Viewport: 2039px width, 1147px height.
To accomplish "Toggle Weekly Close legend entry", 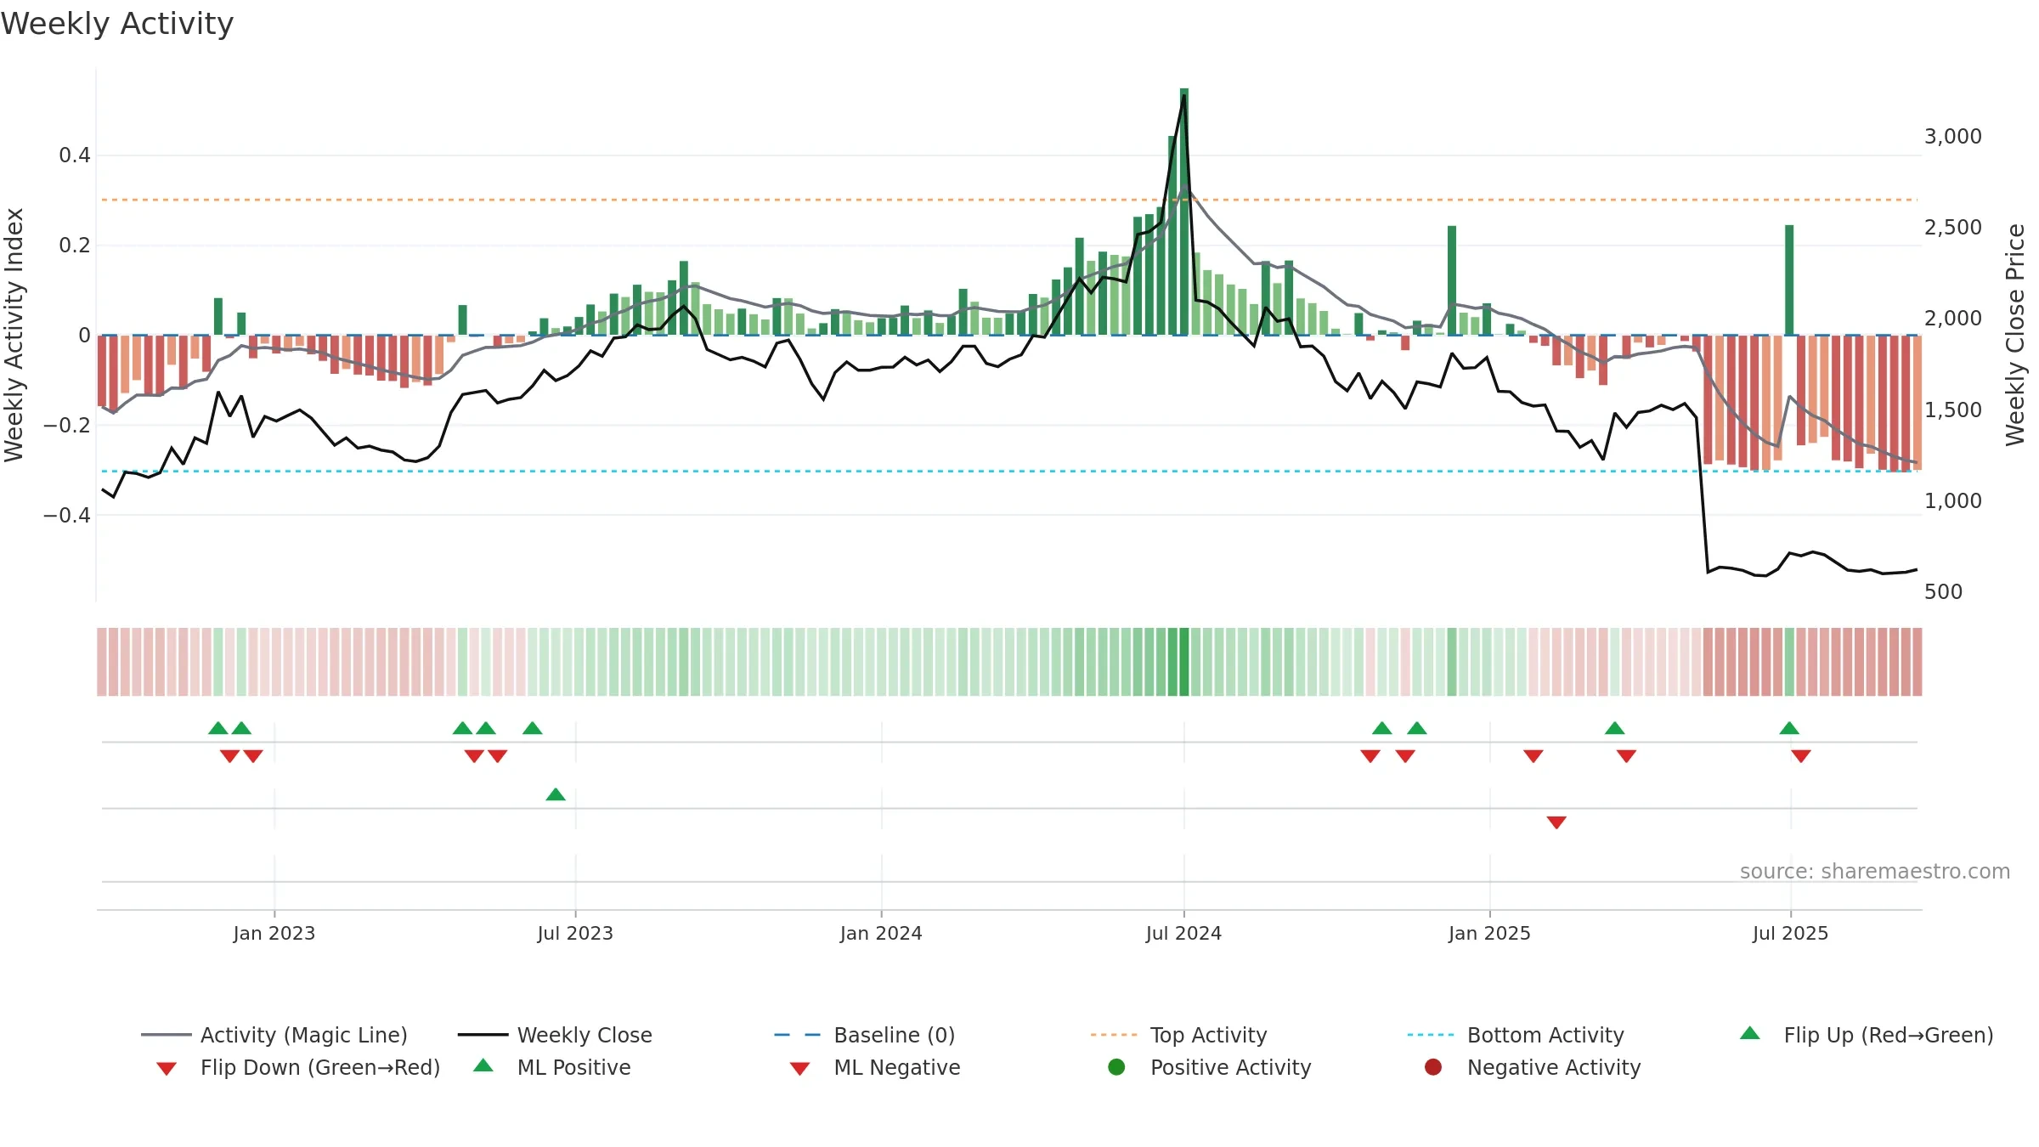I will click(555, 1035).
